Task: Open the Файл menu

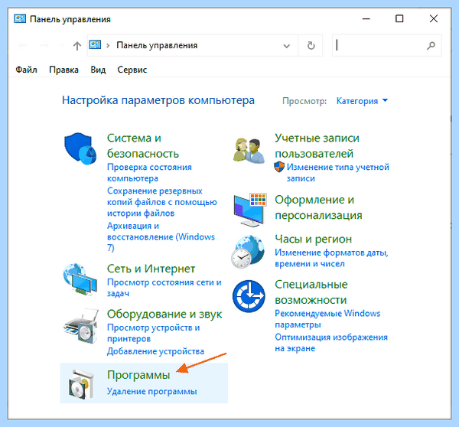Action: (x=26, y=70)
